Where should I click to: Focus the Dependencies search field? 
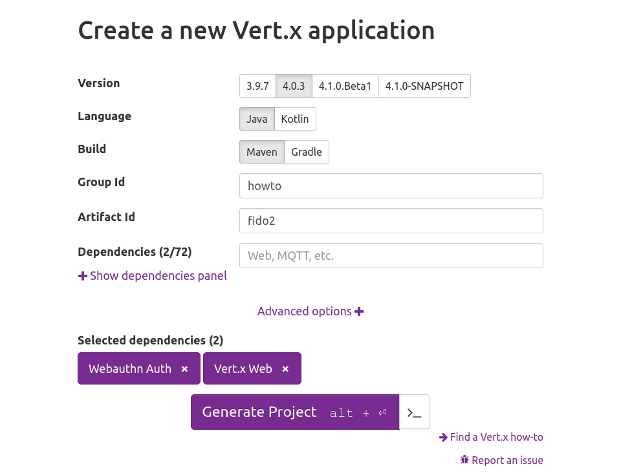pyautogui.click(x=391, y=256)
